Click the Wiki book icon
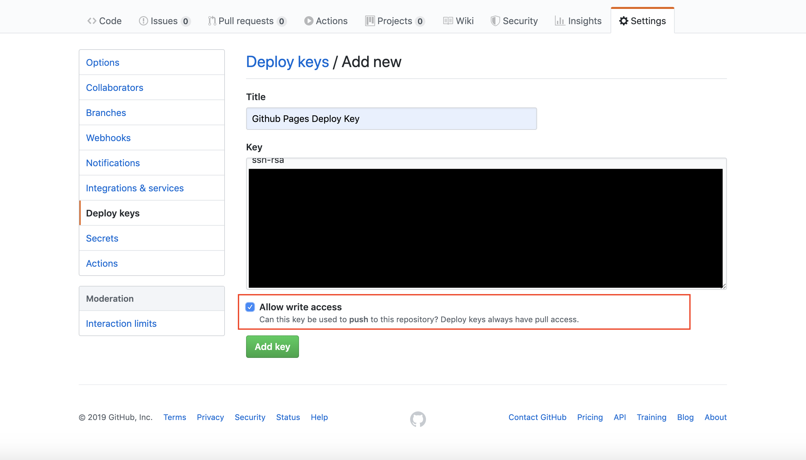Viewport: 806px width, 460px height. 448,21
